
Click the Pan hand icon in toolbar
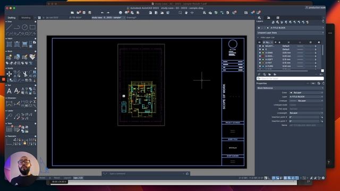pyautogui.click(x=186, y=13)
